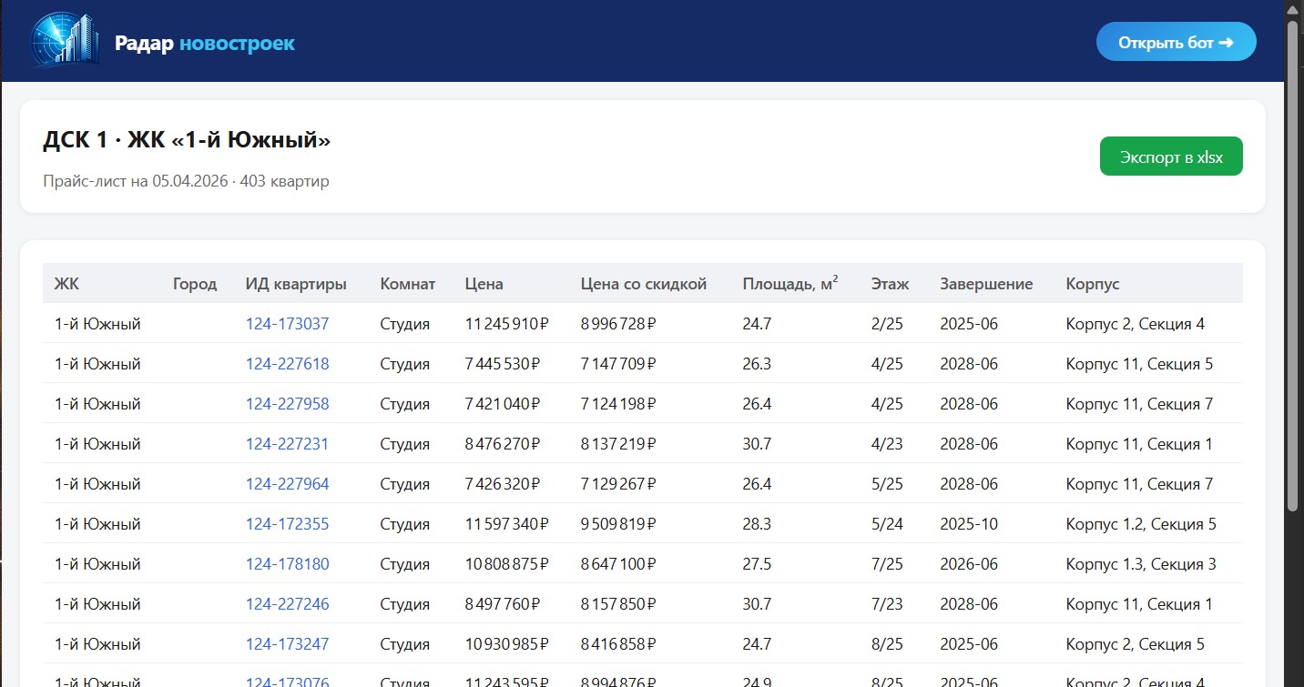Click the Площадь column header
The image size is (1304, 687).
point(790,284)
